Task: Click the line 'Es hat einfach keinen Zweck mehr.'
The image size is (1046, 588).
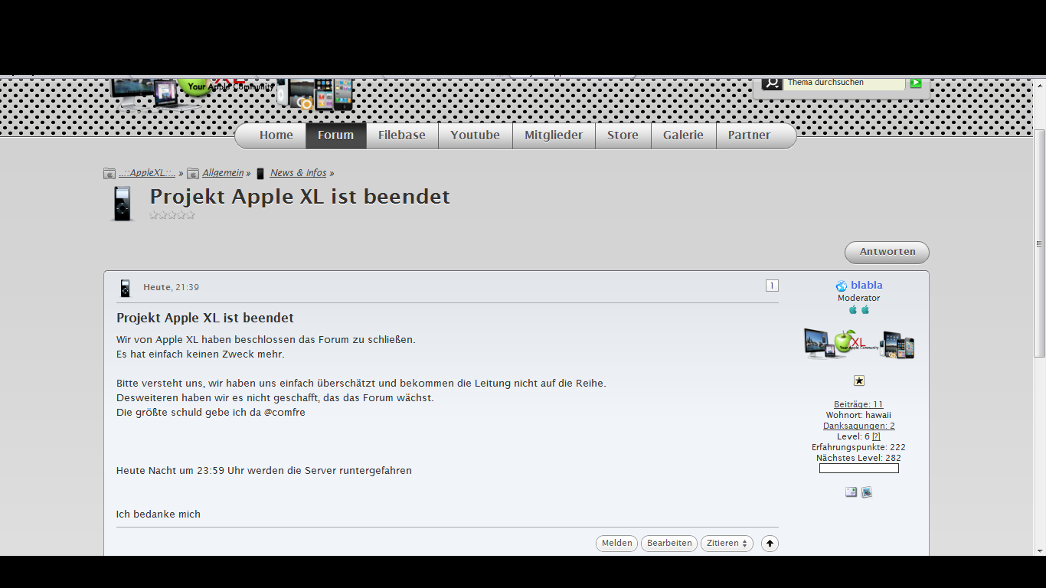Action: click(x=201, y=354)
